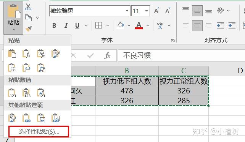Screen dimensions: 245x142
Task: Click cell 视力低下组人数
Action: (x=127, y=81)
